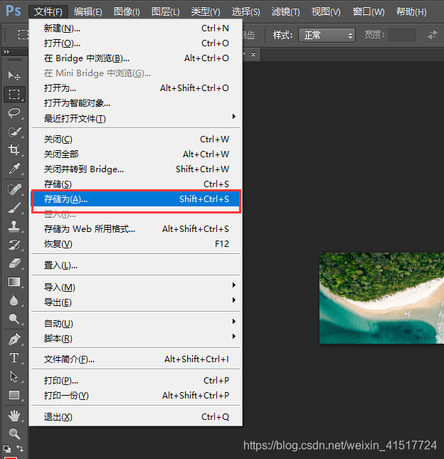Select the Pen tool

click(14, 339)
